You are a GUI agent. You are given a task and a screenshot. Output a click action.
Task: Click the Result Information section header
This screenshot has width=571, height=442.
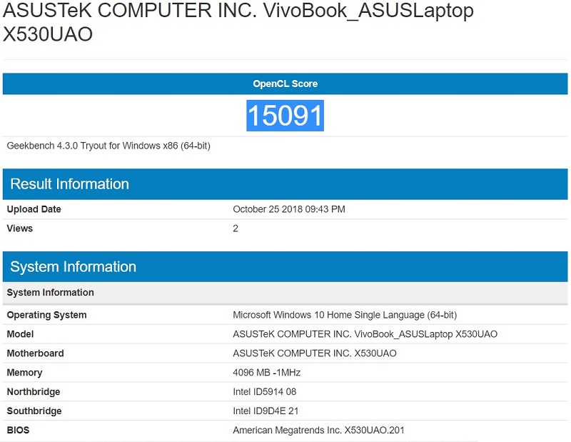point(285,184)
